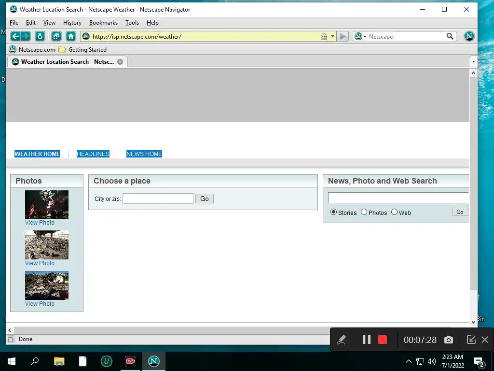Go to the Home page icon
This screenshot has height=371, width=494.
click(x=71, y=36)
